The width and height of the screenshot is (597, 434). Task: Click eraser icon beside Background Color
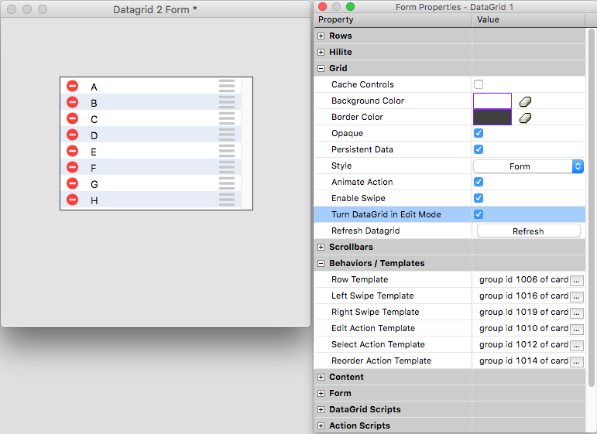(x=525, y=101)
